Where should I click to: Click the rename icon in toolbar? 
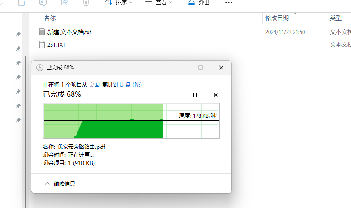pos(43,3)
